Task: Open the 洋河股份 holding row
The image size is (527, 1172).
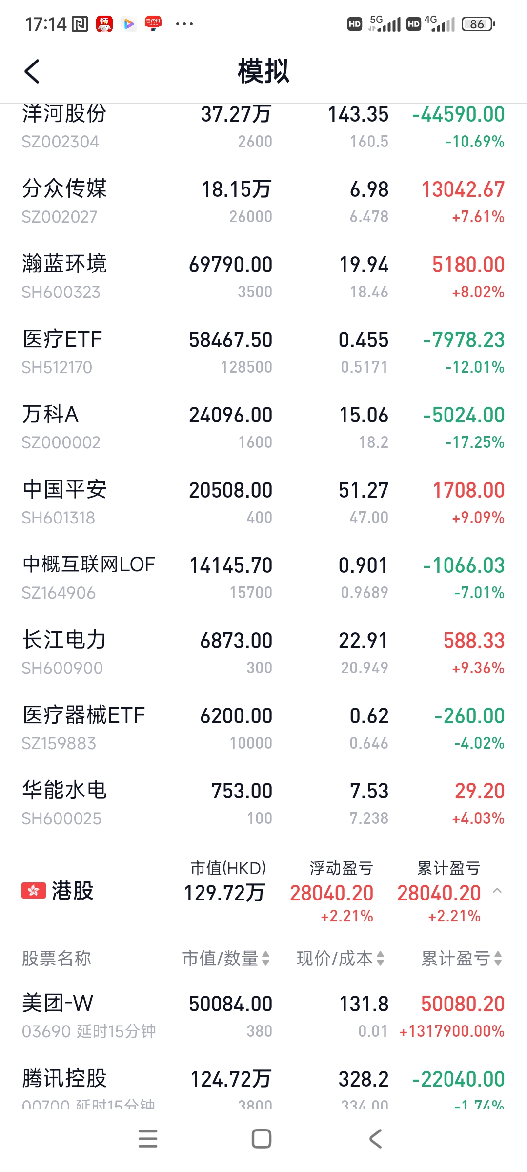Action: click(x=263, y=127)
